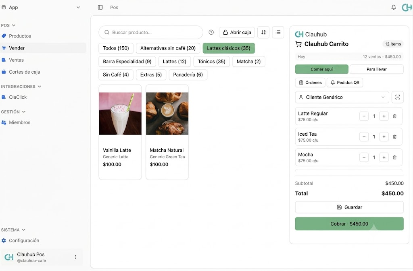This screenshot has height=271, width=413.
Task: Filter by Barra Especialidad (9)
Action: pyautogui.click(x=127, y=62)
